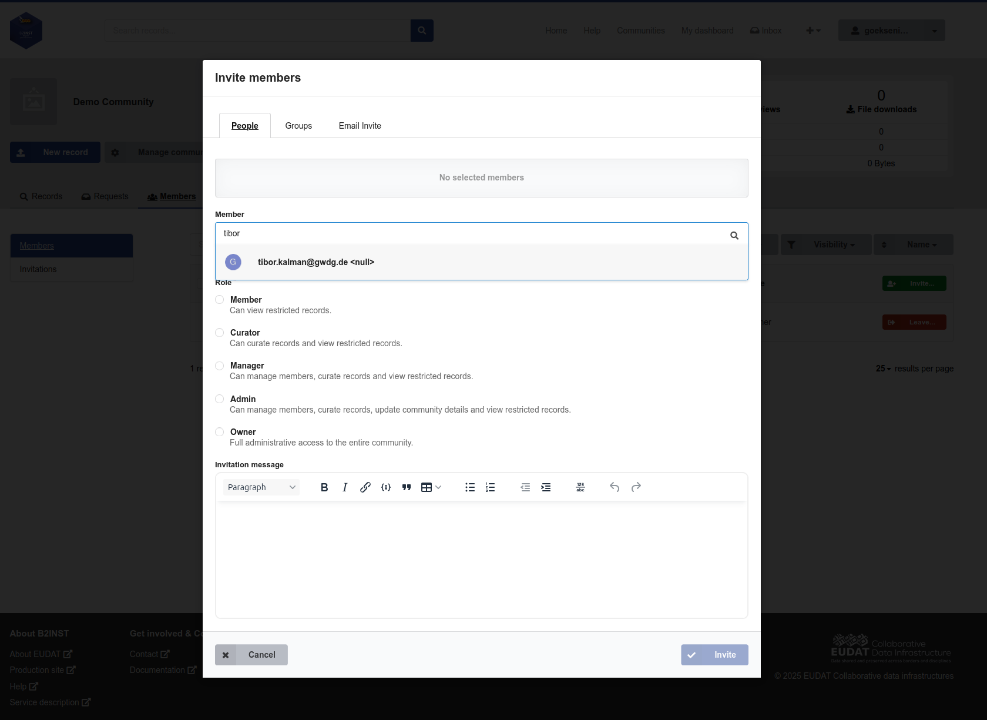Open Requests tab of community

105,196
